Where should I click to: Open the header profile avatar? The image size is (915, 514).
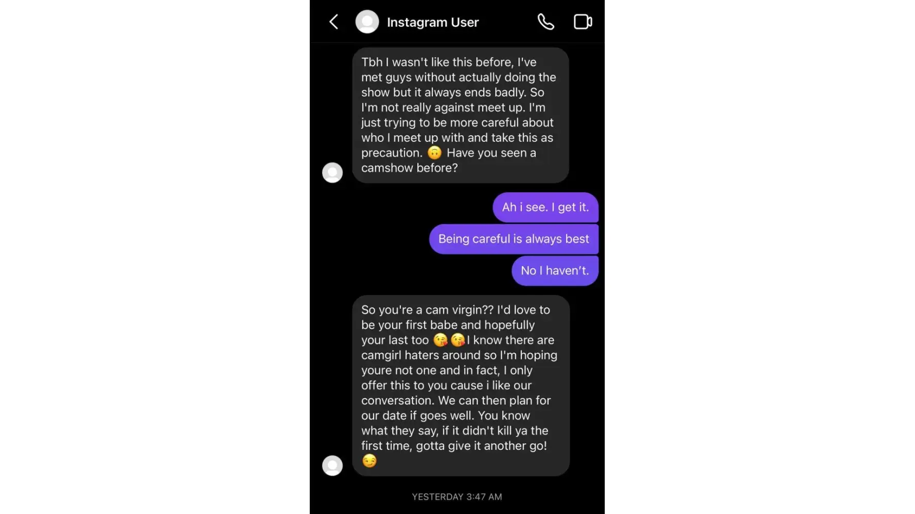pyautogui.click(x=367, y=22)
